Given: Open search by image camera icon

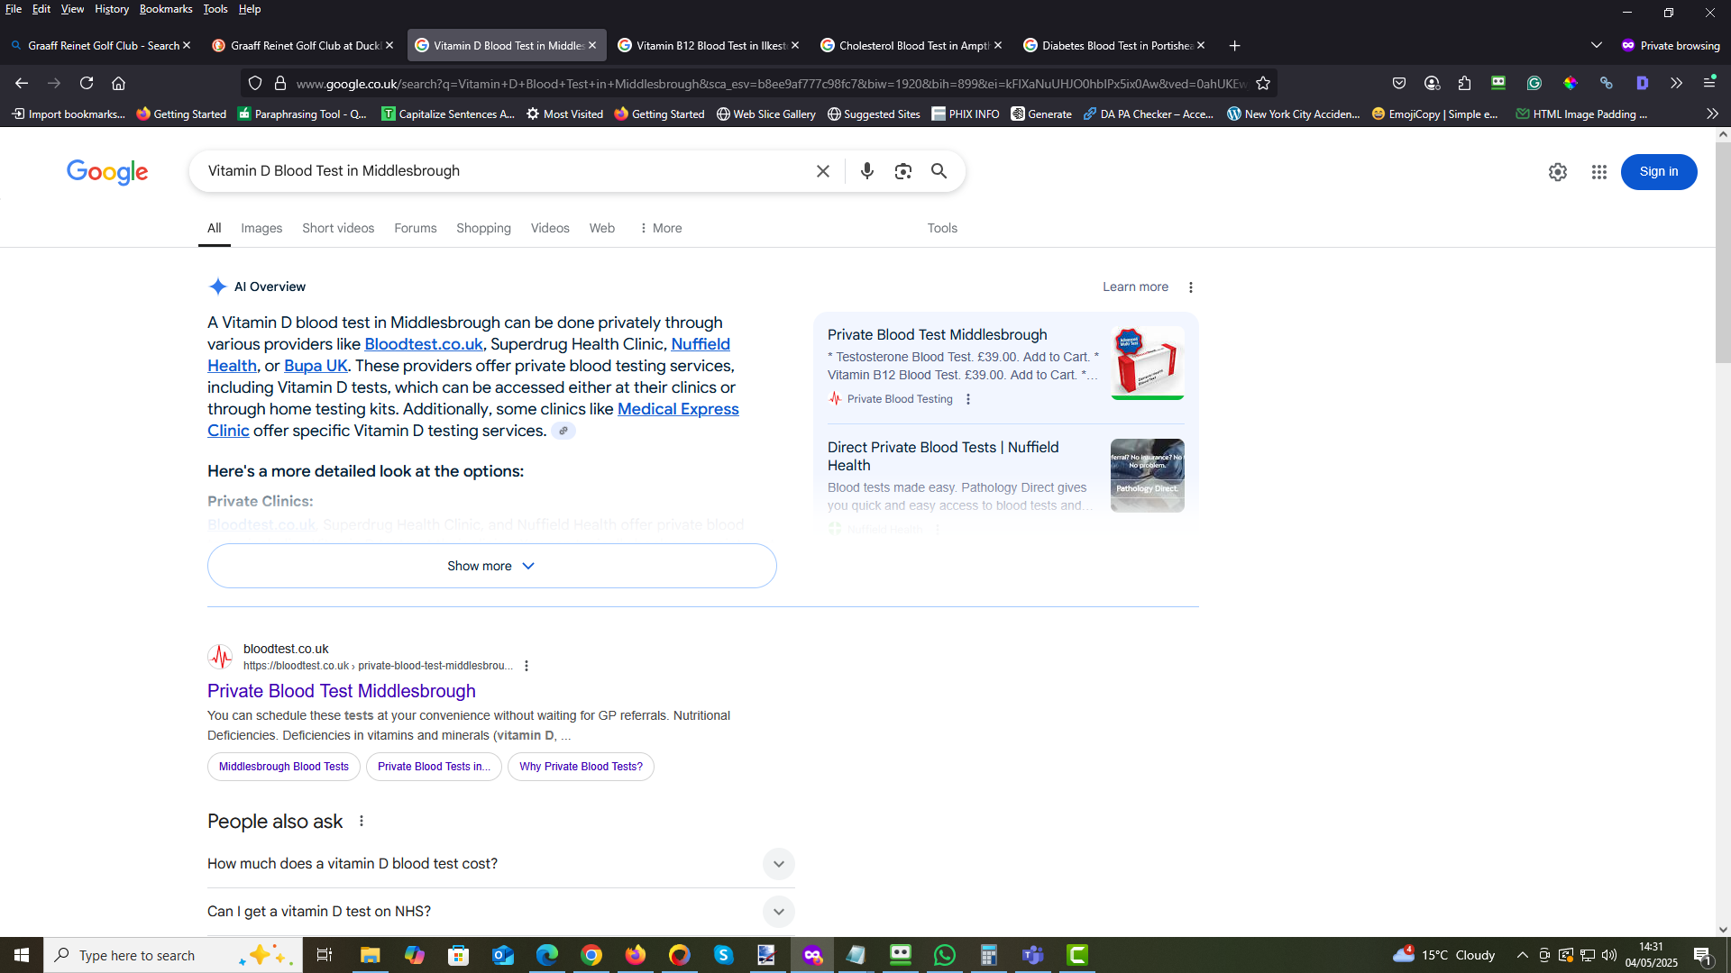Looking at the screenshot, I should [x=902, y=171].
